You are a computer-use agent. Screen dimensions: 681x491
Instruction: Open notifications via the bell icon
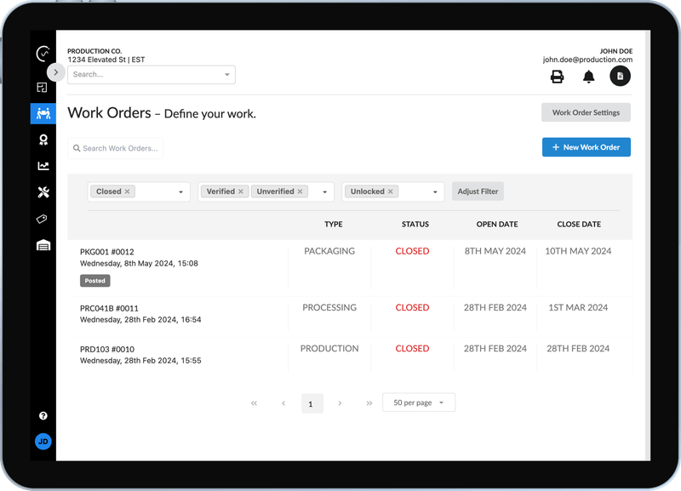[587, 76]
